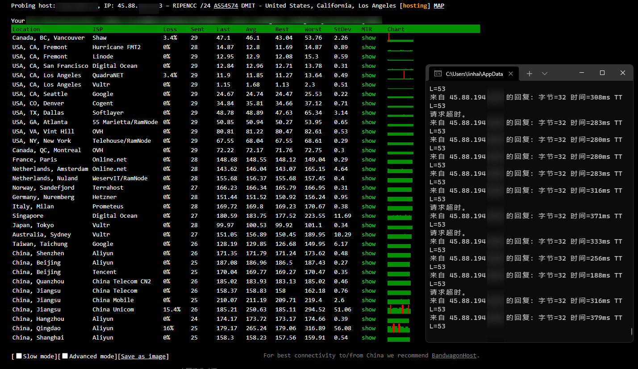Show MTR for Australia Sydney Vultr

pos(369,235)
